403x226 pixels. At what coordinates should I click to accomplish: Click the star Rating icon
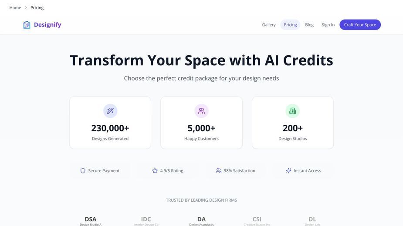(x=155, y=171)
